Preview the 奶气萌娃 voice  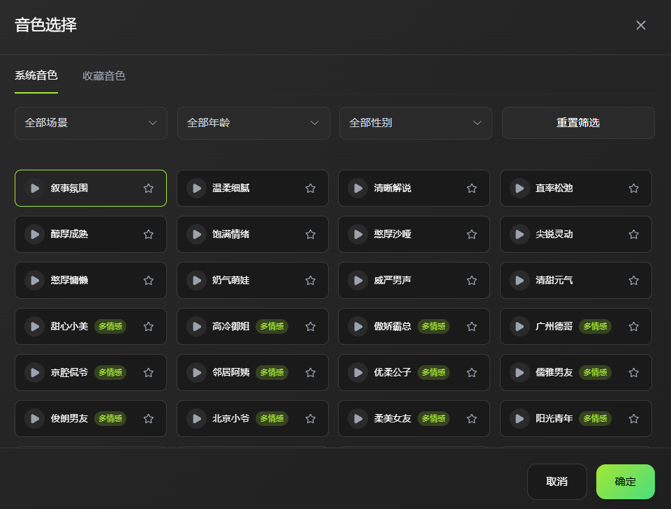click(x=196, y=281)
